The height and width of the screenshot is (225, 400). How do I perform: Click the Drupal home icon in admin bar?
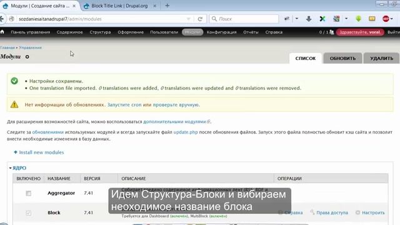tap(2, 32)
